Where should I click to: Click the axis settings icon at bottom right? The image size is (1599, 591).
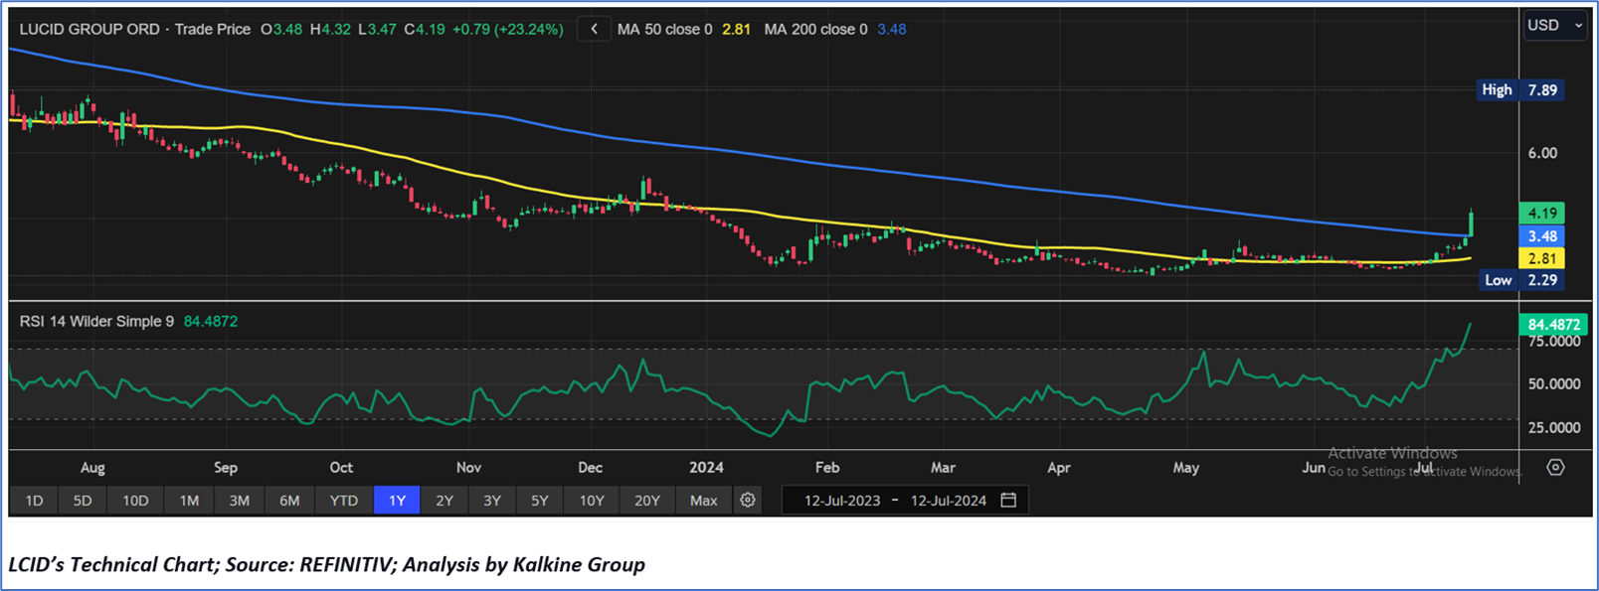(1555, 467)
